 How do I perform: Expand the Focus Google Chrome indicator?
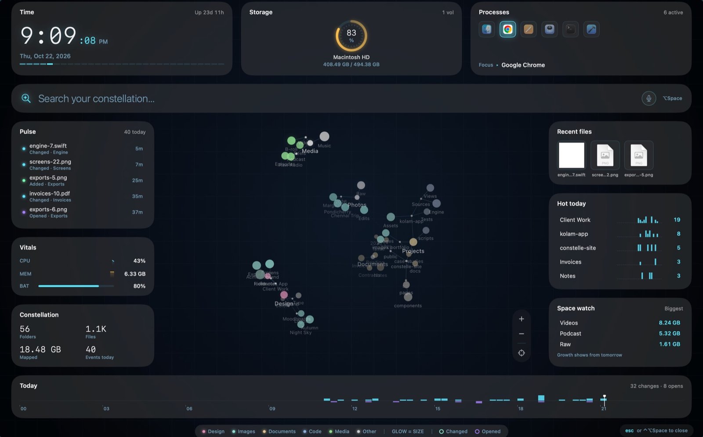[512, 65]
